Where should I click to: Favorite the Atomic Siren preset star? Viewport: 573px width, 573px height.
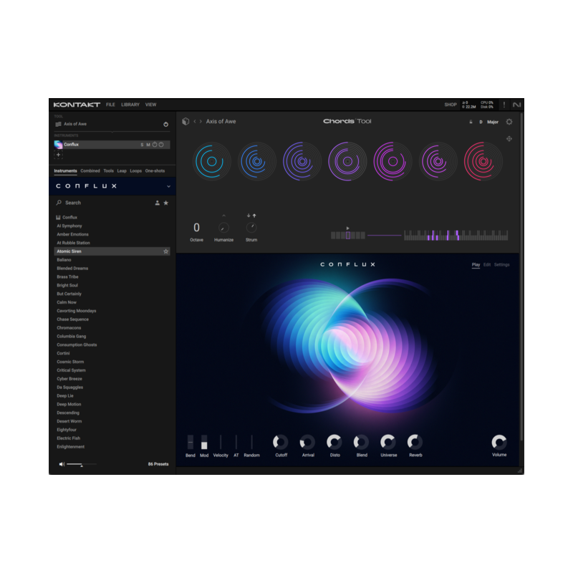click(166, 251)
